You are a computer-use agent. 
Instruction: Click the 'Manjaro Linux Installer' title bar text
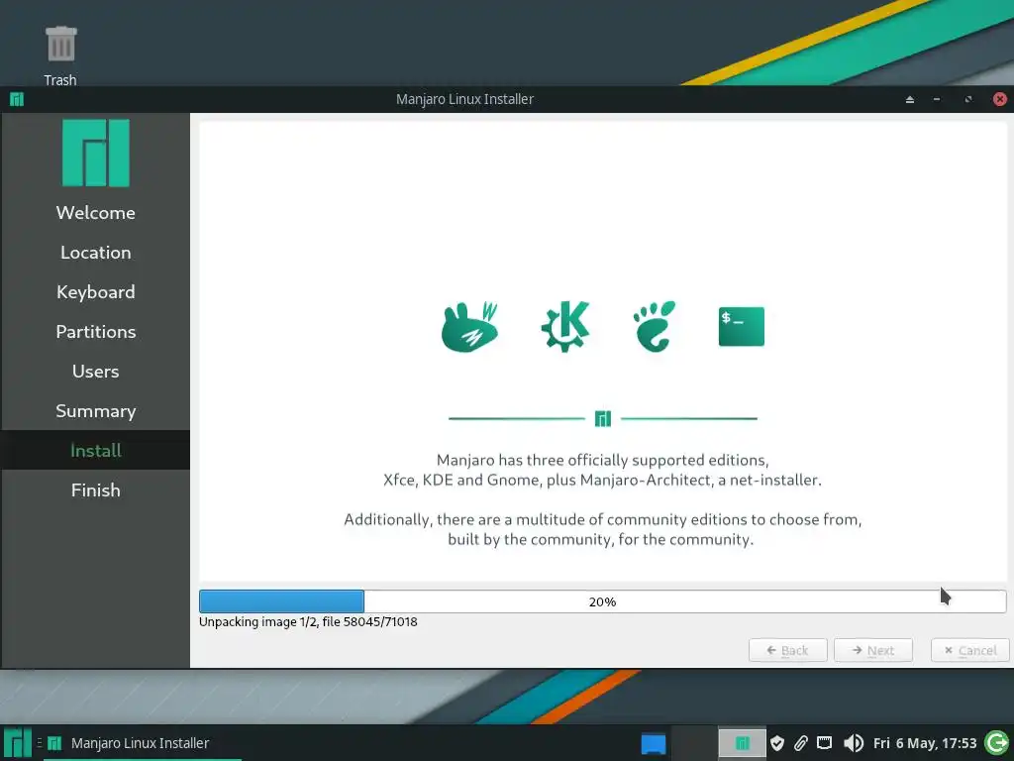[465, 99]
